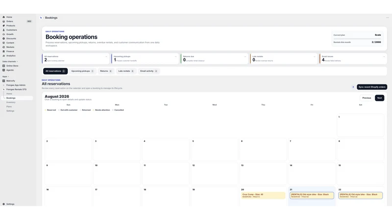Image resolution: width=392 pixels, height=220 pixels.
Task: Click the rentals this month progress bar
Action: [x=357, y=39]
